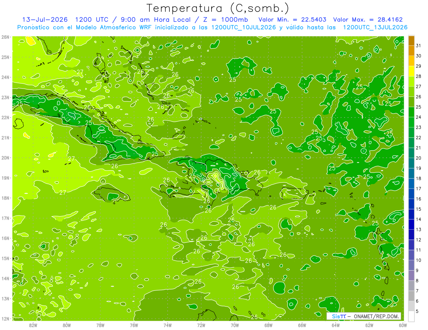
Task: Click the longitude label '78W'
Action: tap(100, 325)
